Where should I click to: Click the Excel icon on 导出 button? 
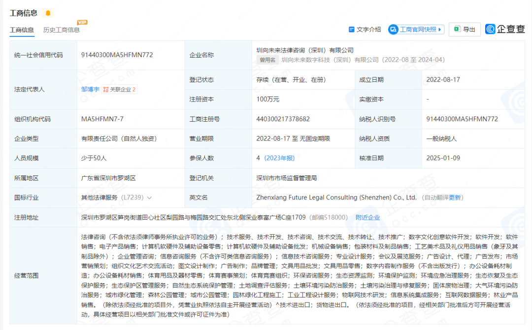[x=457, y=30]
